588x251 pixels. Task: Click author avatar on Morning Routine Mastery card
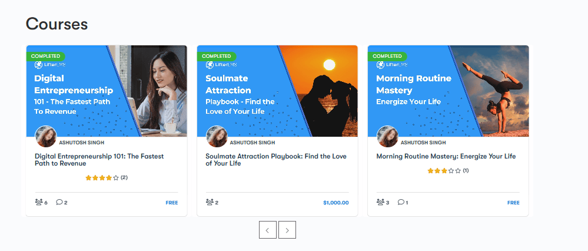click(387, 137)
